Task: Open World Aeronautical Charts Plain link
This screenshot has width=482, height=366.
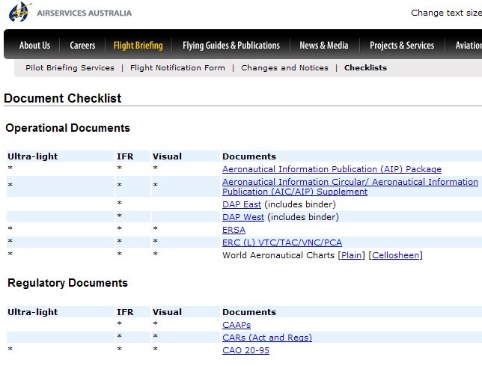Action: [x=351, y=255]
